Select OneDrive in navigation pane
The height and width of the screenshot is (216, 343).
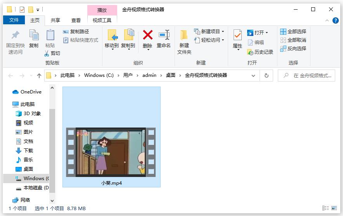(x=27, y=92)
